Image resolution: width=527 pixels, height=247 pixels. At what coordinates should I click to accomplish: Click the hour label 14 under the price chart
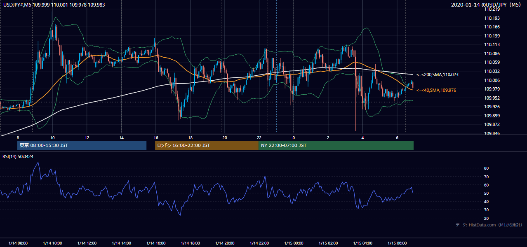click(x=122, y=137)
